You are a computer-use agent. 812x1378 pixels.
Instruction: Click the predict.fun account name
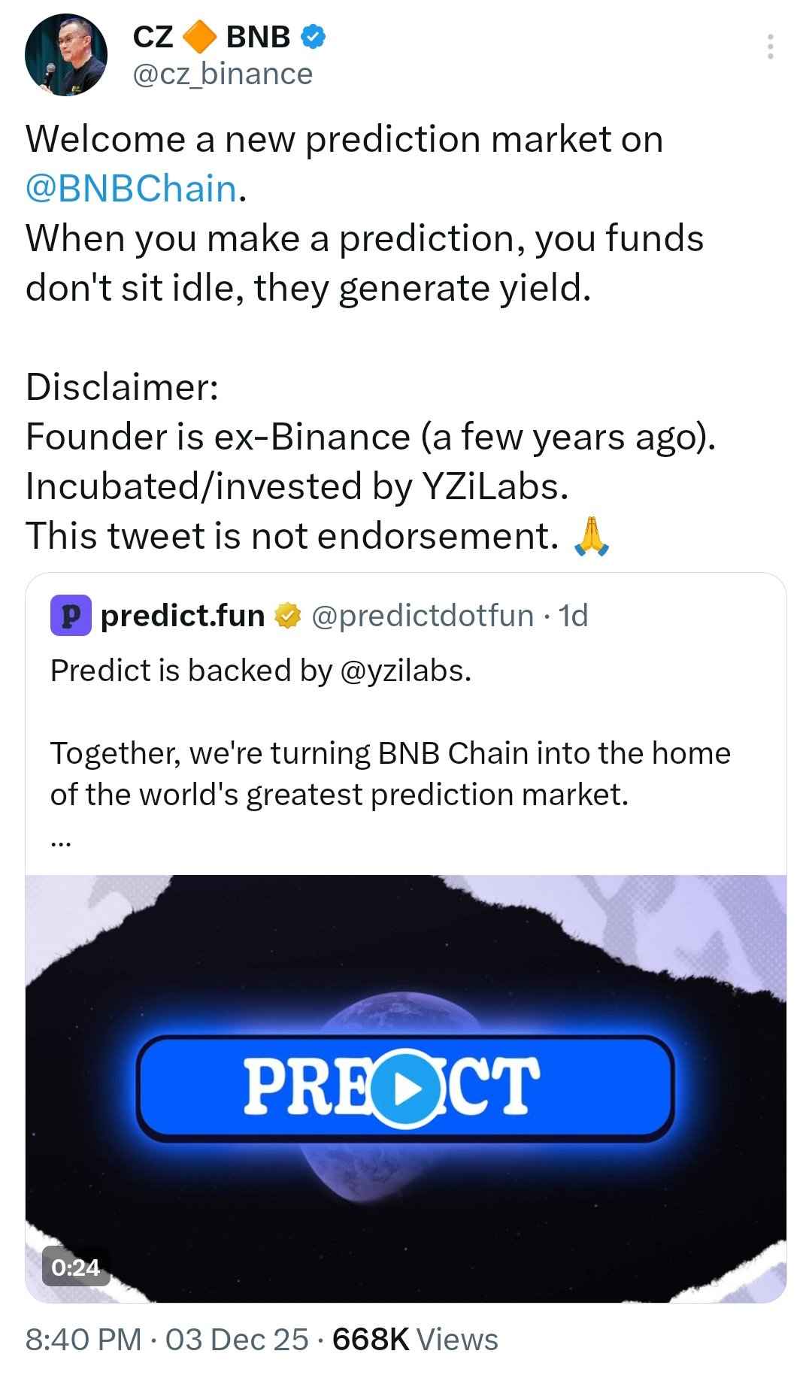[183, 616]
